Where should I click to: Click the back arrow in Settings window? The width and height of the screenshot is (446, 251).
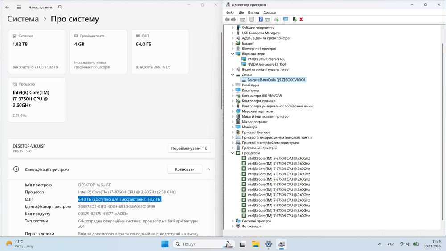pos(7,7)
